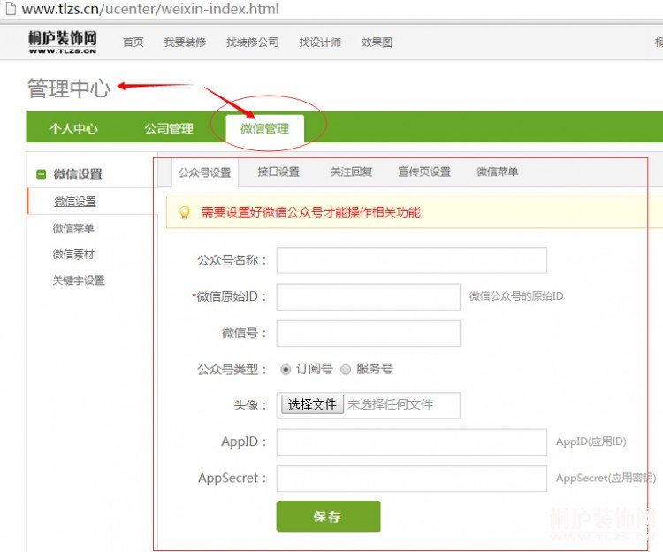Switch to the 个人中心 tab
Screen dimensions: 663x552
click(x=73, y=129)
